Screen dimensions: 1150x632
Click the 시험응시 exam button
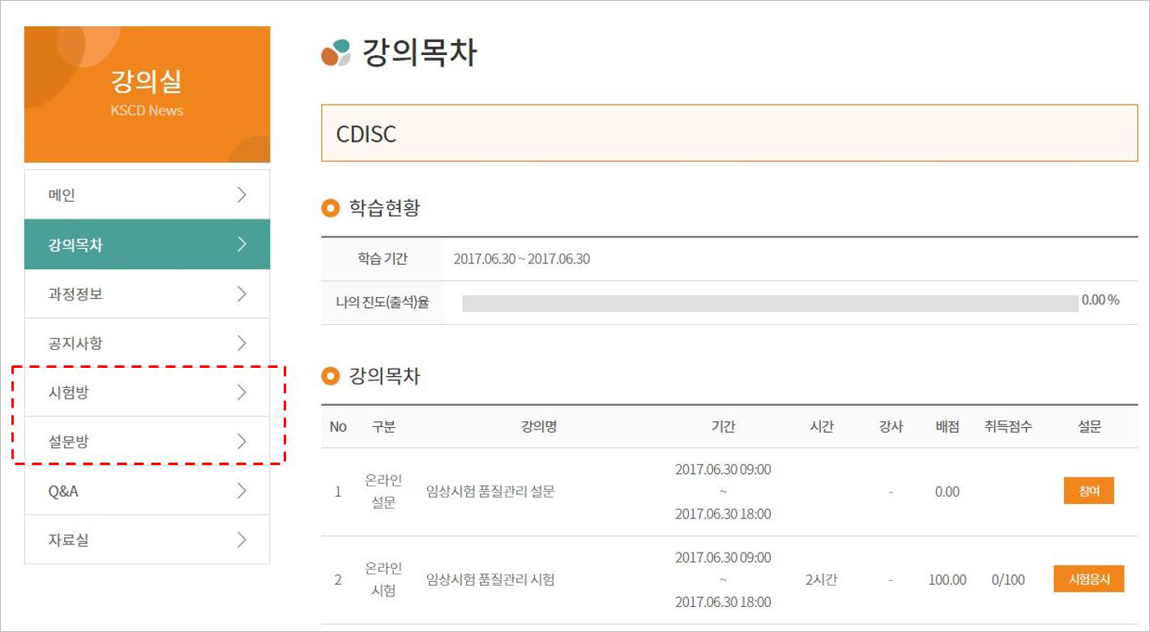pyautogui.click(x=1088, y=579)
